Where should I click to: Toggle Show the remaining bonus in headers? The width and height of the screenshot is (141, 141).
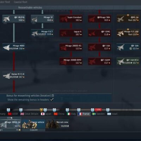(x=51, y=100)
